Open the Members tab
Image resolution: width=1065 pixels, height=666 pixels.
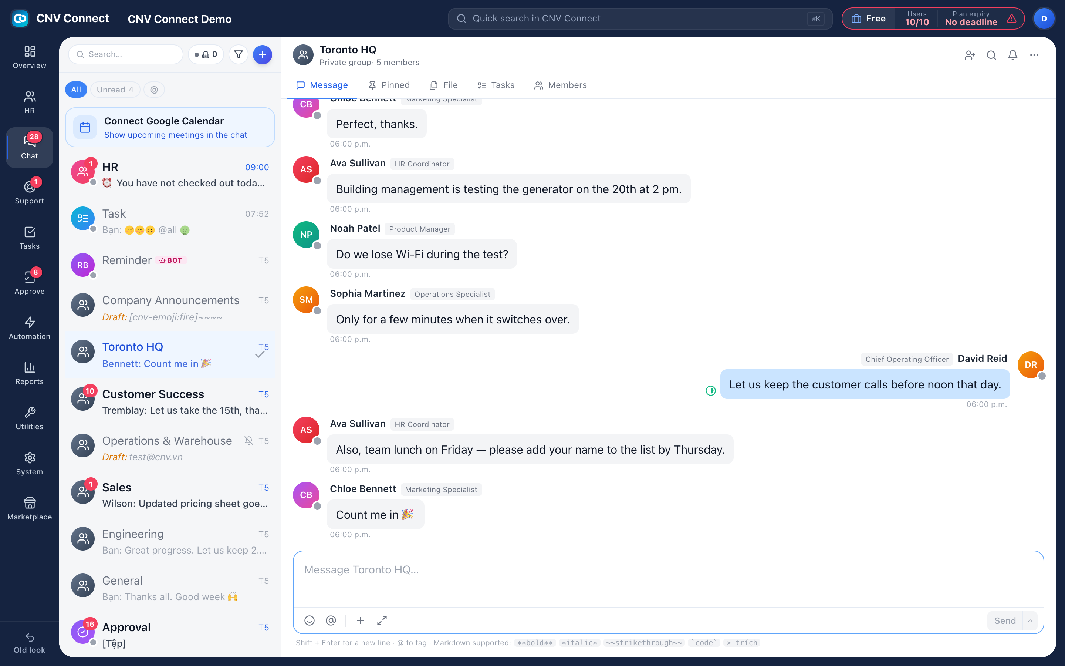click(560, 85)
